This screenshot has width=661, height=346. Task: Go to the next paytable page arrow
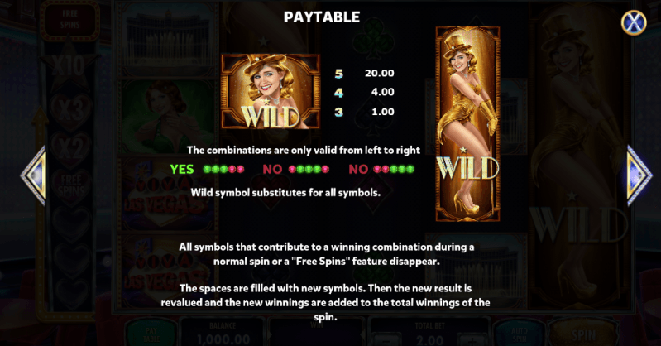pos(639,175)
